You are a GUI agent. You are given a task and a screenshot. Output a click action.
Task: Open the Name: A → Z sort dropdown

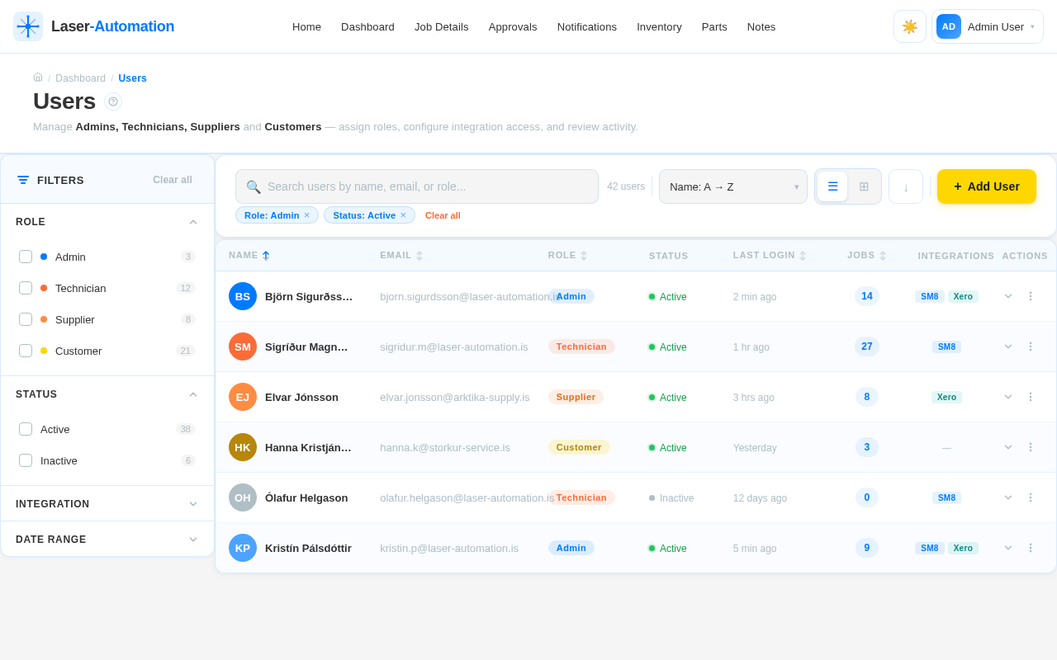(x=732, y=186)
